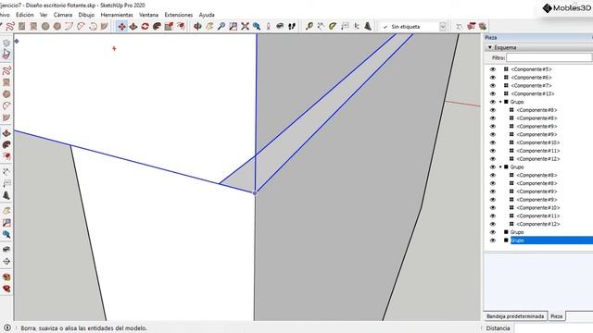Select the Freehand tool in the top toolbar
Image resolution: width=593 pixels, height=333 pixels.
[10, 27]
